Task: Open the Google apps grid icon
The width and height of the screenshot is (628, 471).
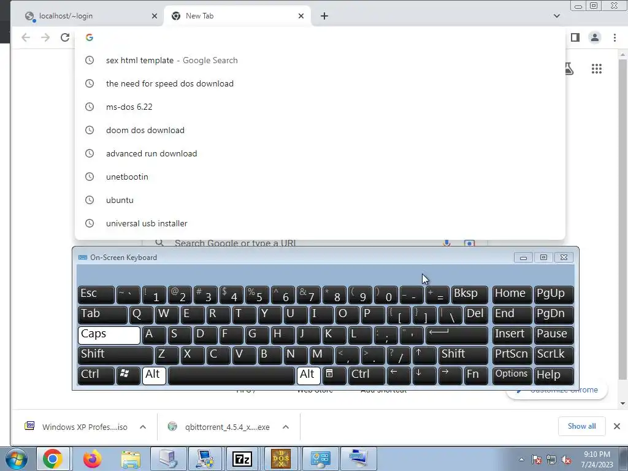Action: 596,69
